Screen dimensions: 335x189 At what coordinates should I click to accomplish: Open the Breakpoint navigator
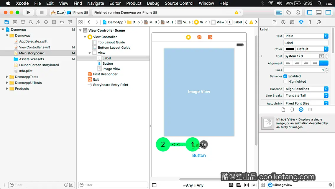pos(62,22)
